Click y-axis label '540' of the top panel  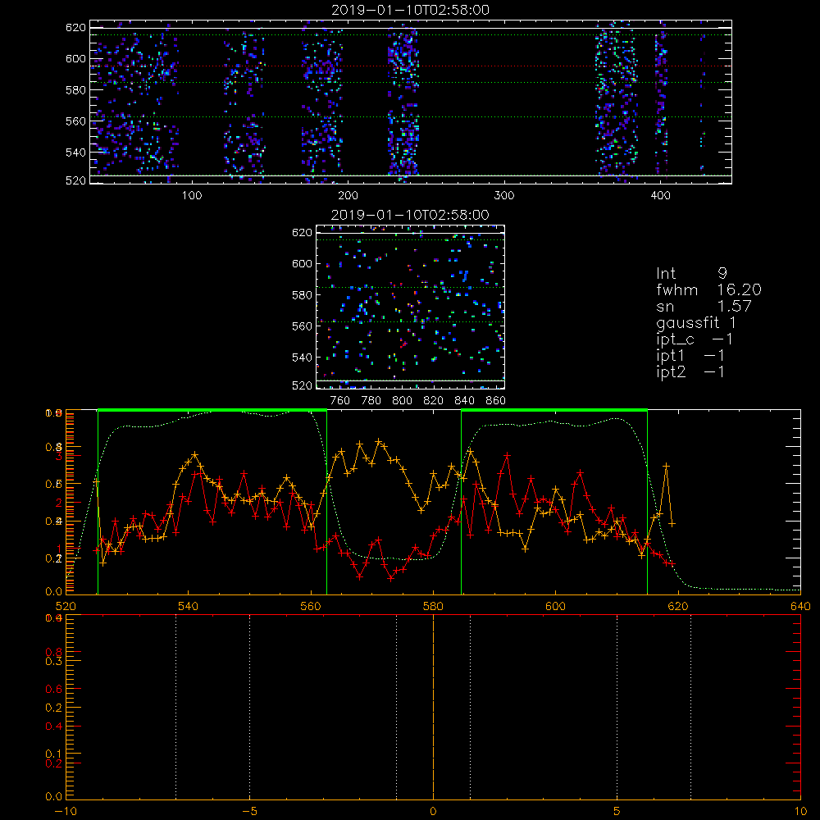75,153
